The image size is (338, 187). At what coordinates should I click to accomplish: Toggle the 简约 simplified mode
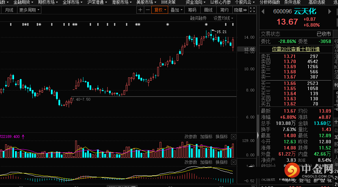point(224,10)
